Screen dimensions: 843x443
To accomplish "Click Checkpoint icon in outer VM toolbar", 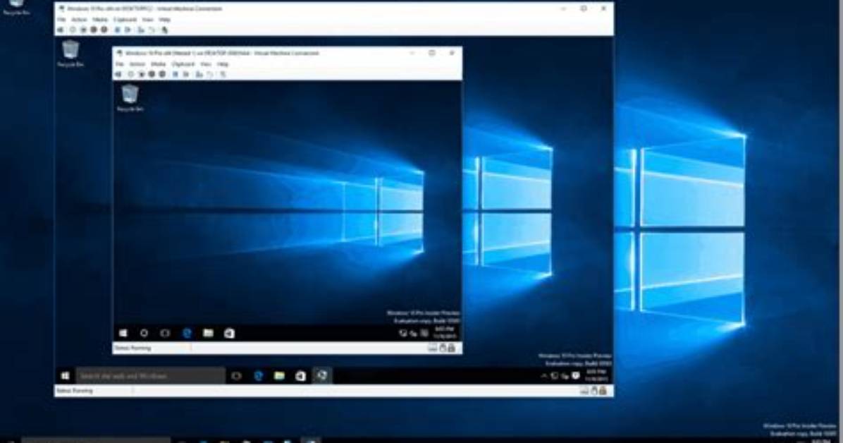I will pos(141,30).
